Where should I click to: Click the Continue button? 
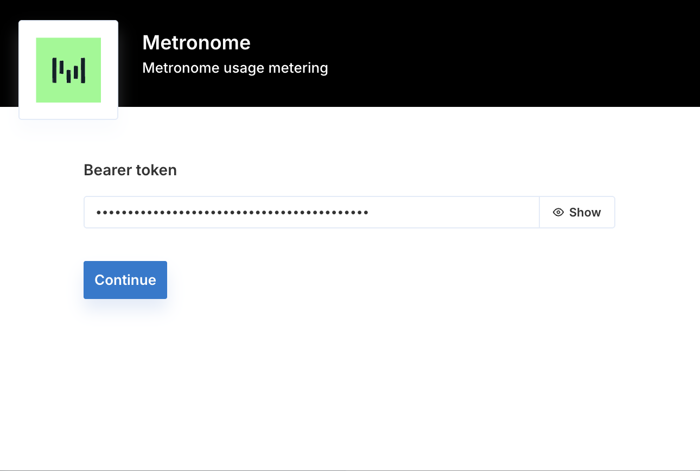pyautogui.click(x=125, y=280)
